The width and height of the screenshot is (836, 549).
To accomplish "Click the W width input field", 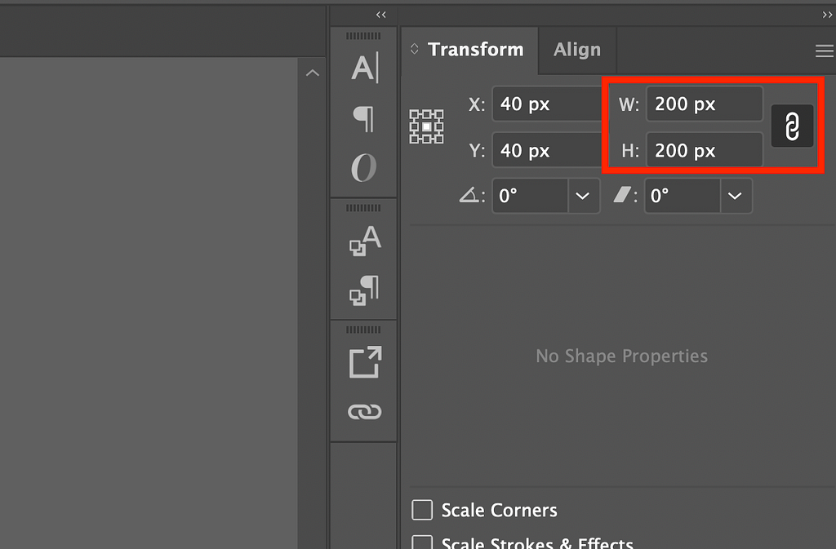I will tap(705, 104).
